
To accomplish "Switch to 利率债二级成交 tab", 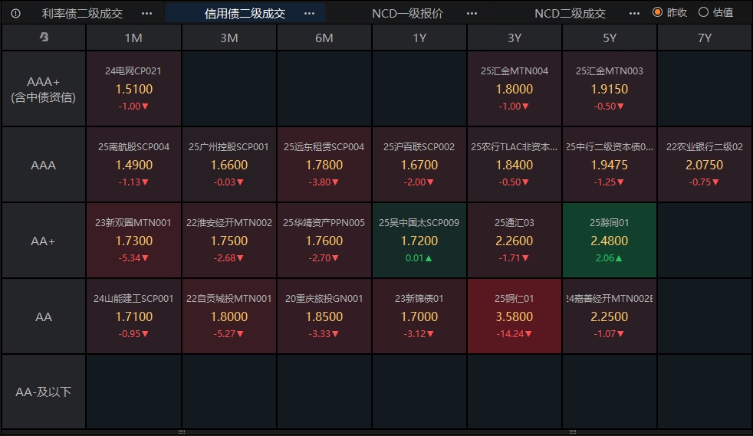I will [x=82, y=13].
